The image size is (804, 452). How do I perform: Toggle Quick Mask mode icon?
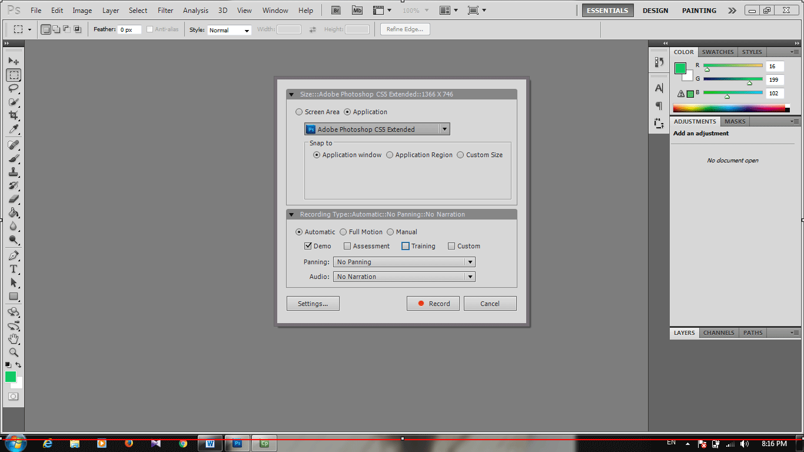13,397
